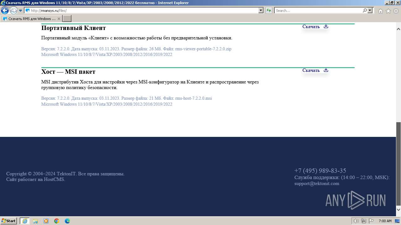401x225 pixels.
Task: Click the Портативный модуль «Клиент» description
Action: 137,38
